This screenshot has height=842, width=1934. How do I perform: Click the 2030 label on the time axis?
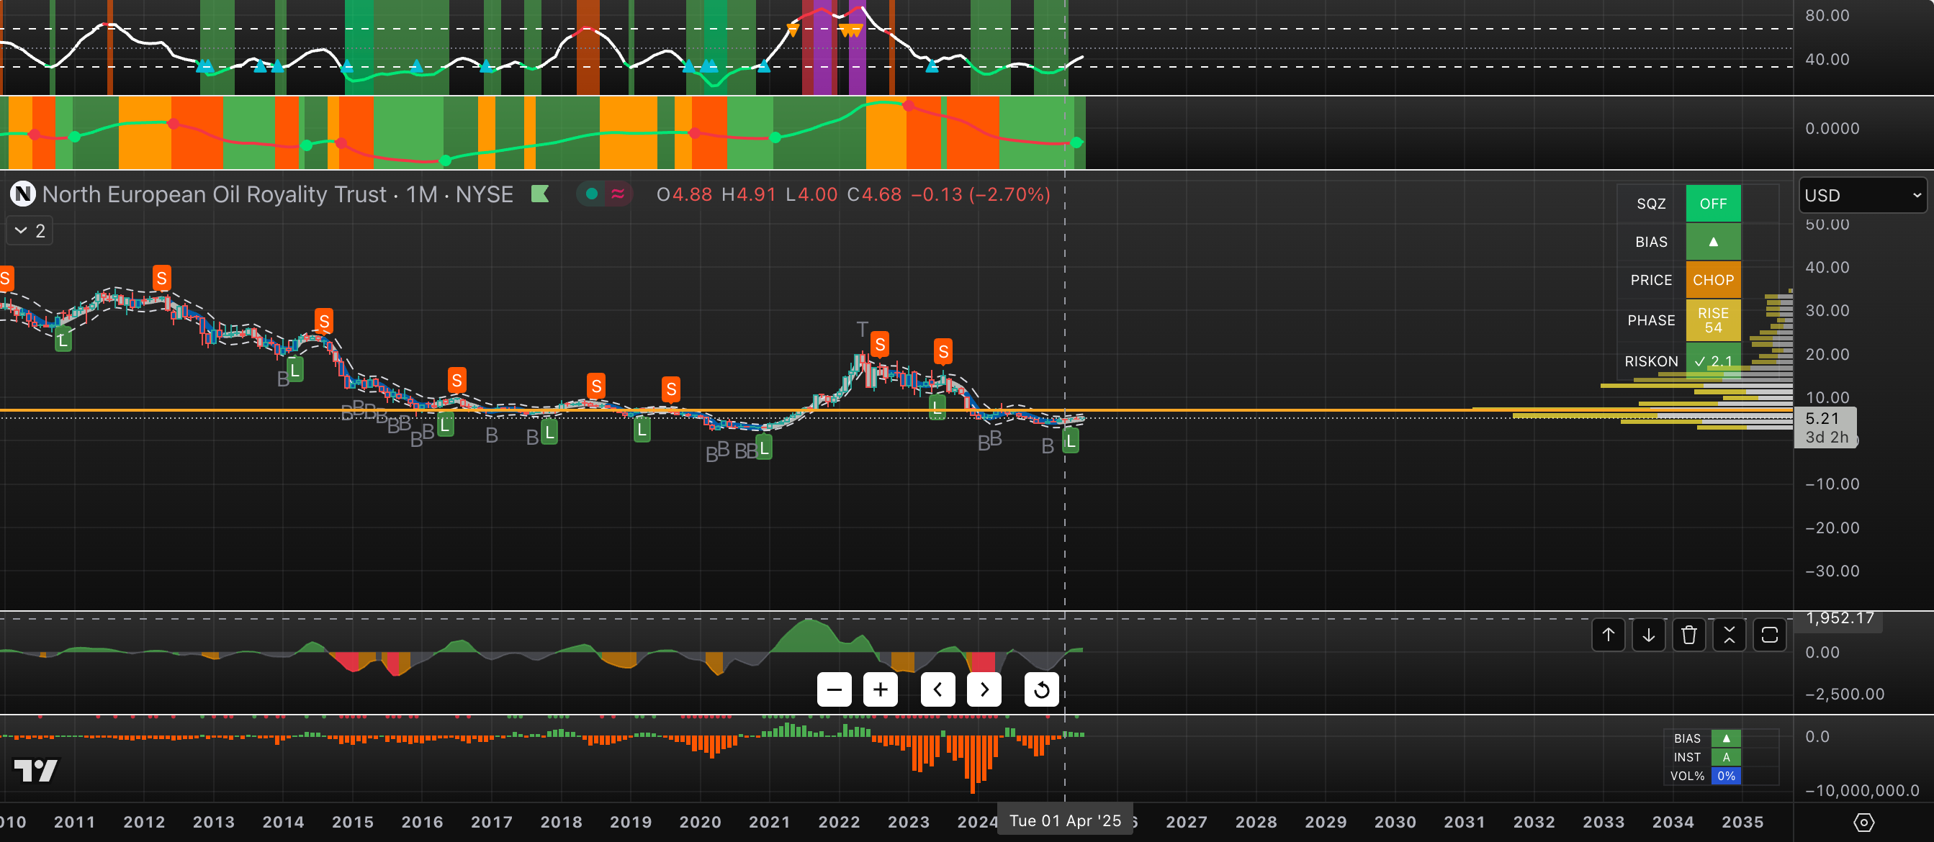pos(1395,822)
